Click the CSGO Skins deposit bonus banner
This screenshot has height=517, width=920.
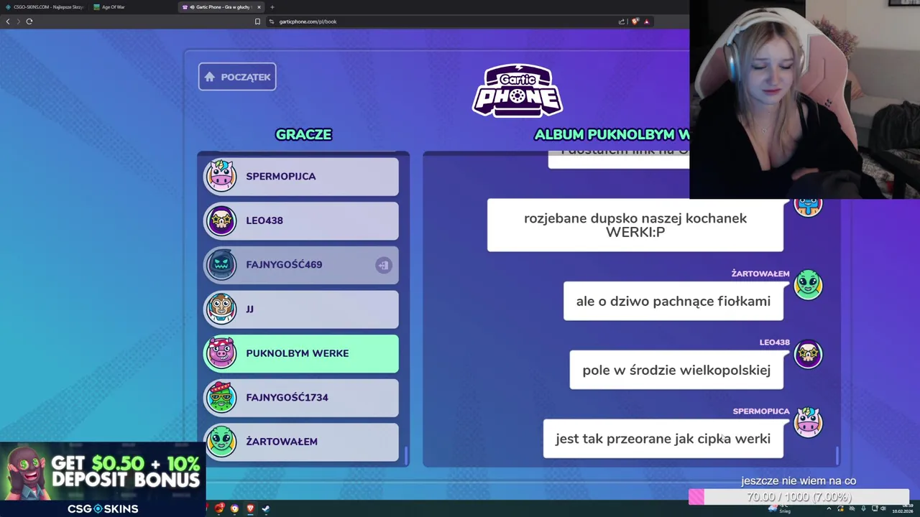click(x=103, y=480)
